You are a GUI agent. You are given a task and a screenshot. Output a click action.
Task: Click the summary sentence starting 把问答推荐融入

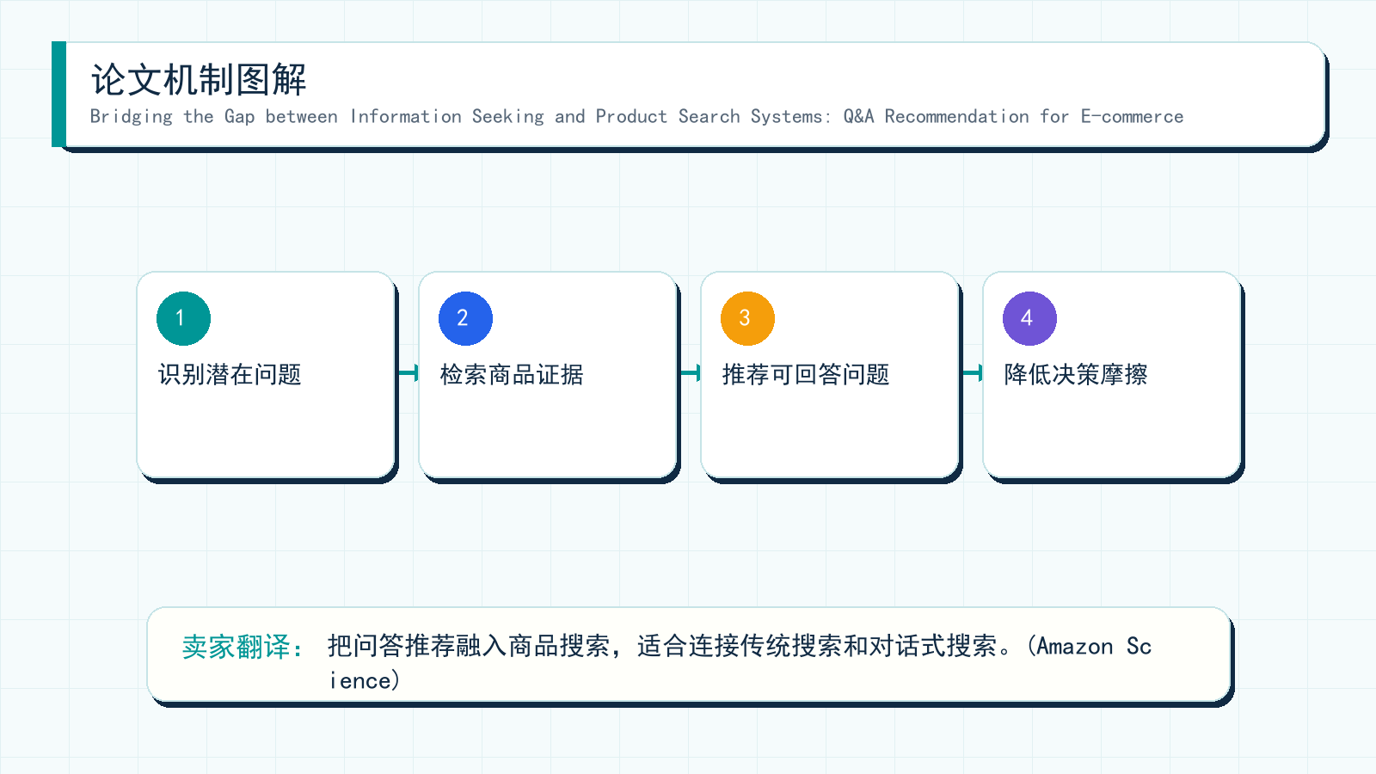(x=740, y=662)
